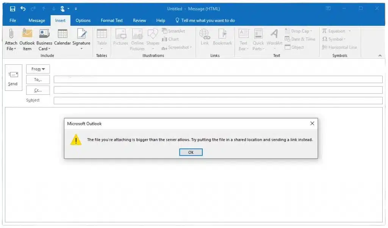Insert a Business Card
The height and width of the screenshot is (228, 388).
[x=44, y=39]
